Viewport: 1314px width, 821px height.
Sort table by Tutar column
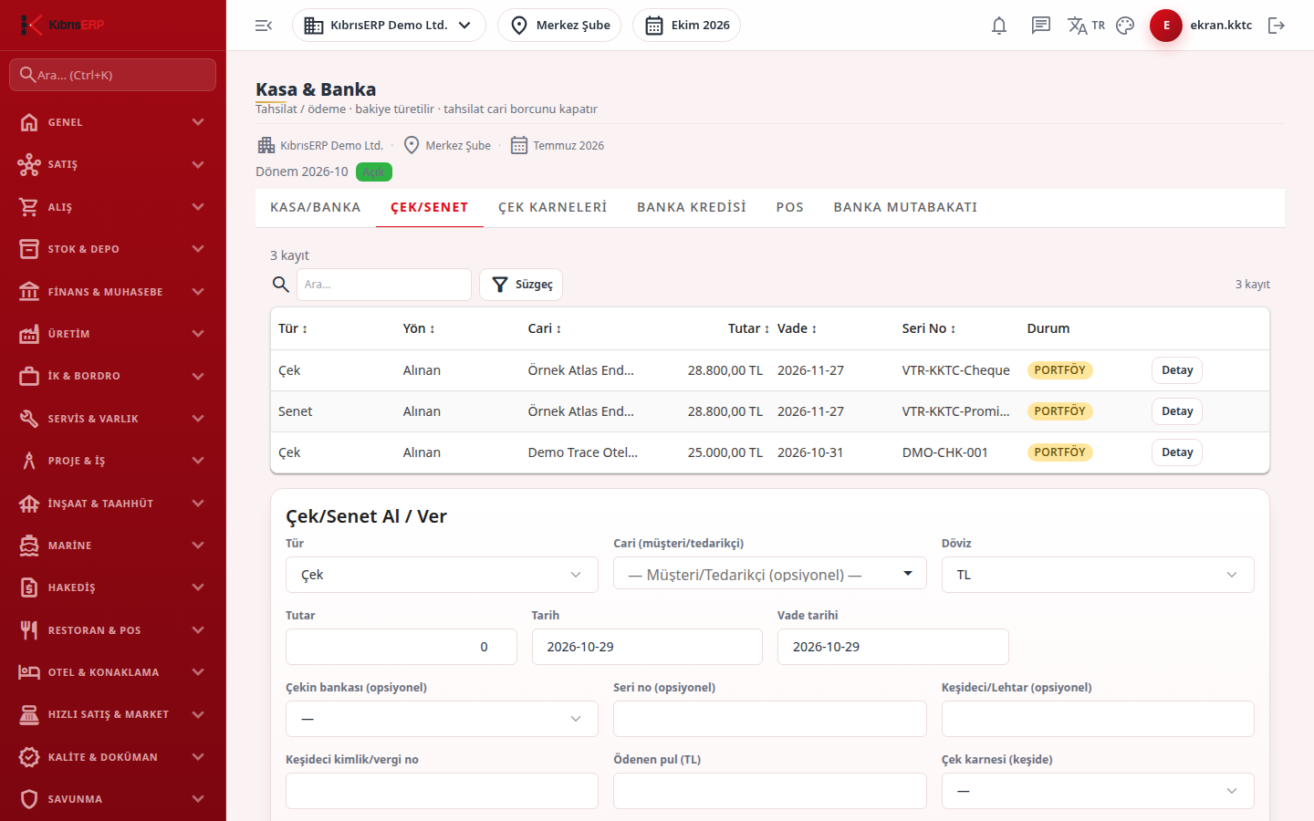coord(748,328)
